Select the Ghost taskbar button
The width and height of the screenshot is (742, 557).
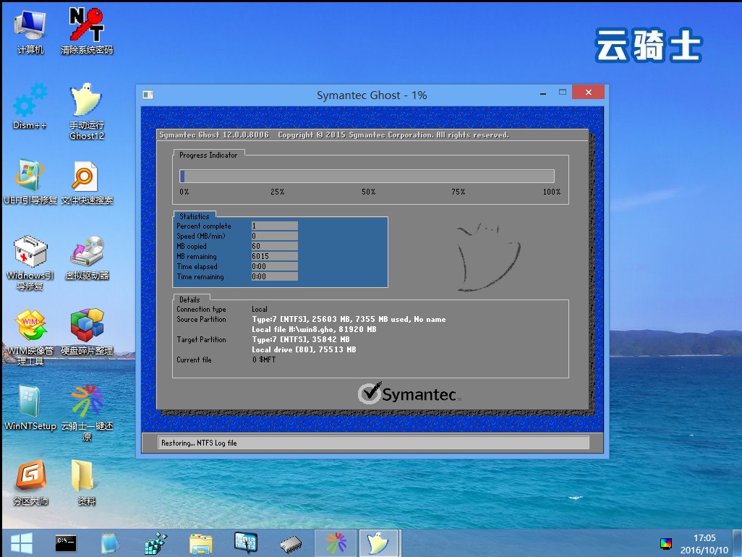[x=379, y=543]
